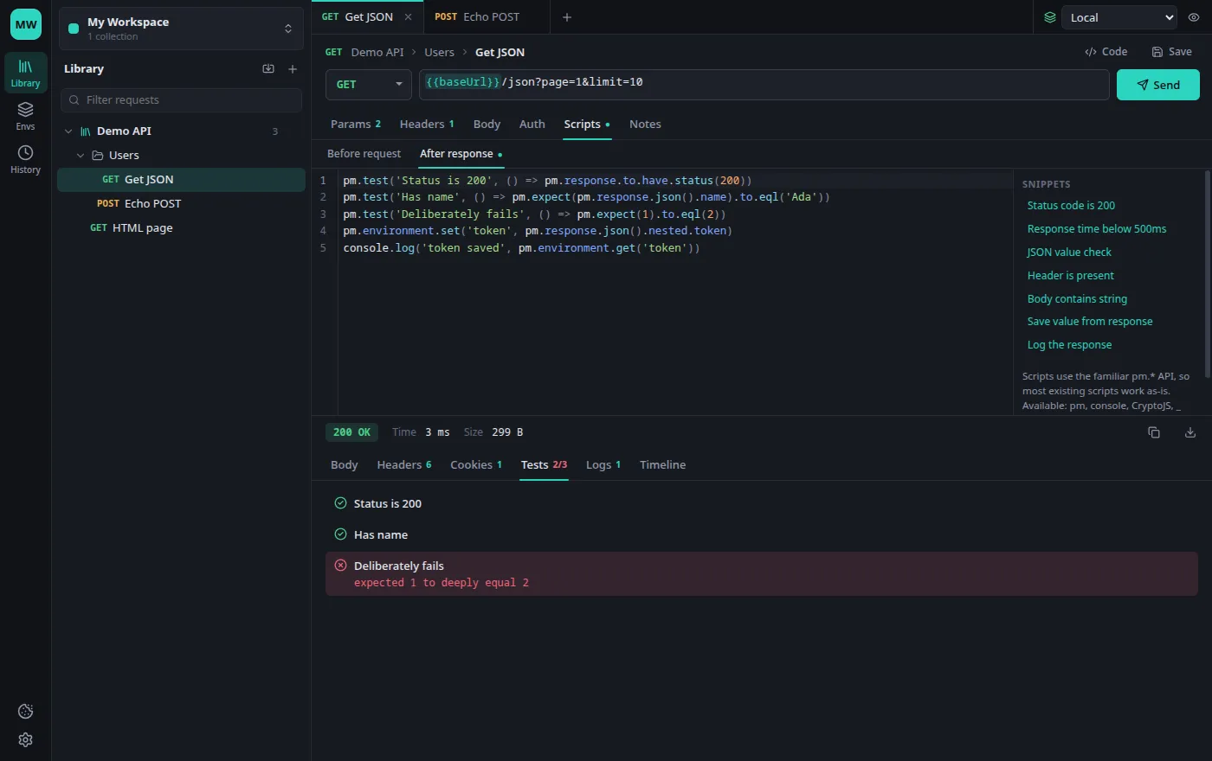The image size is (1212, 761).
Task: Click the request URL input field
Action: pos(764,85)
